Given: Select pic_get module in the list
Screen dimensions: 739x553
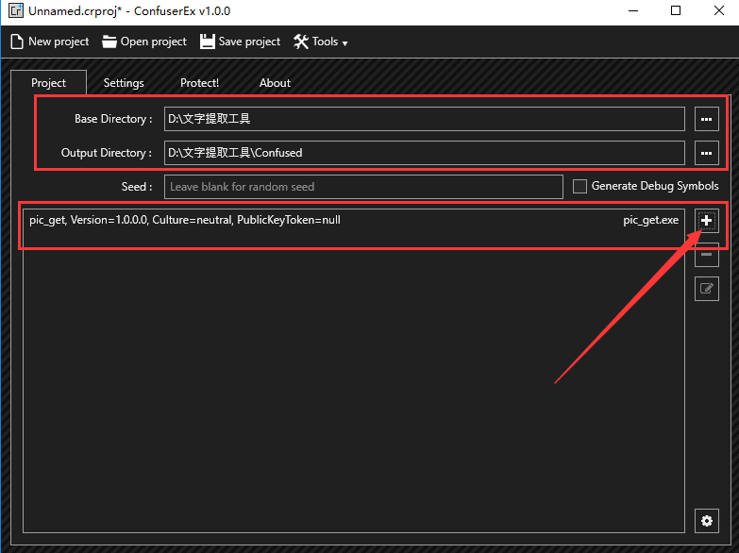Looking at the screenshot, I should 353,220.
